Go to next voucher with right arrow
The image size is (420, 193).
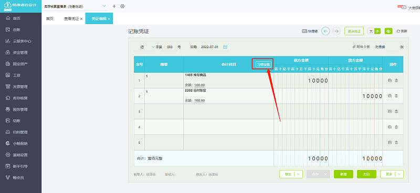point(337,31)
